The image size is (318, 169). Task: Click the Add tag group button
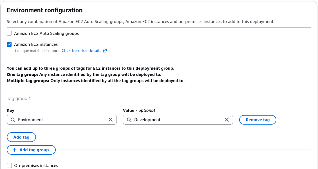point(31,150)
